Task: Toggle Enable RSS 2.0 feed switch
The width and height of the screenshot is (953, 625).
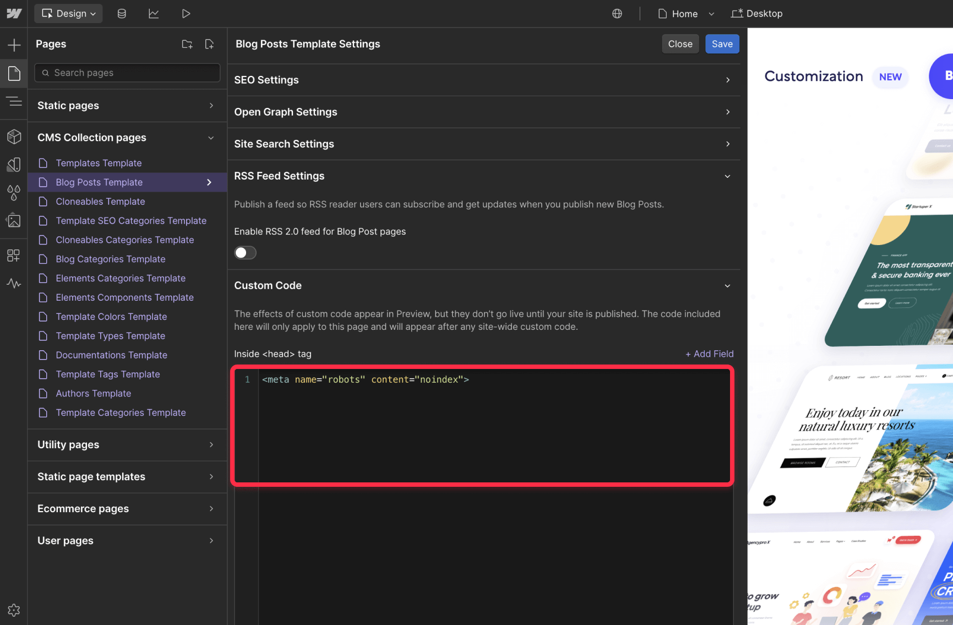Action: point(245,253)
